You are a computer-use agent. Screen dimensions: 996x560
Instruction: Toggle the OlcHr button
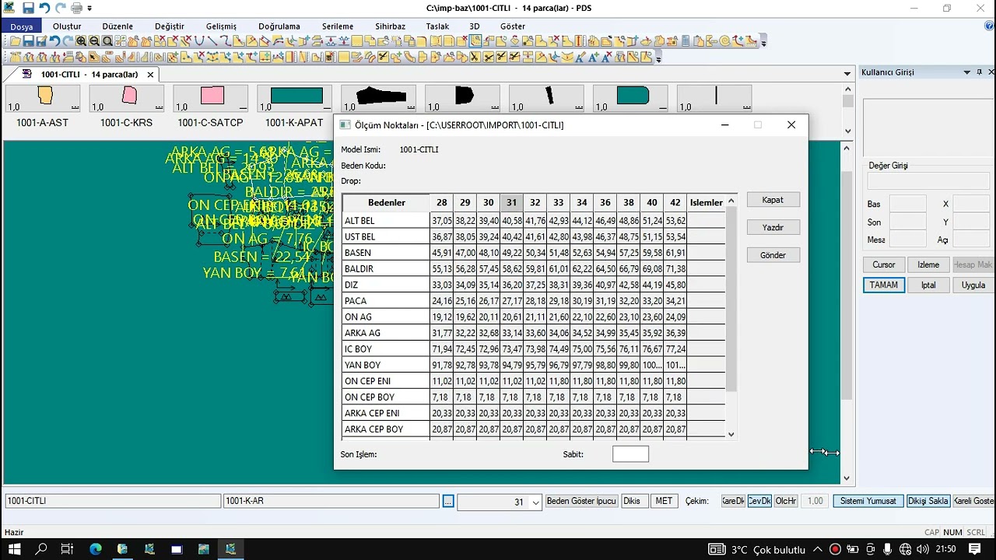pos(786,502)
